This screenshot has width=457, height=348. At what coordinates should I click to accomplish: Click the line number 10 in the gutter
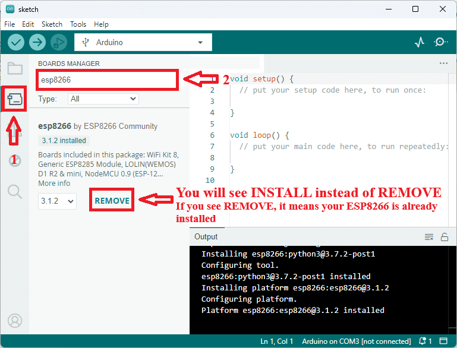point(210,181)
